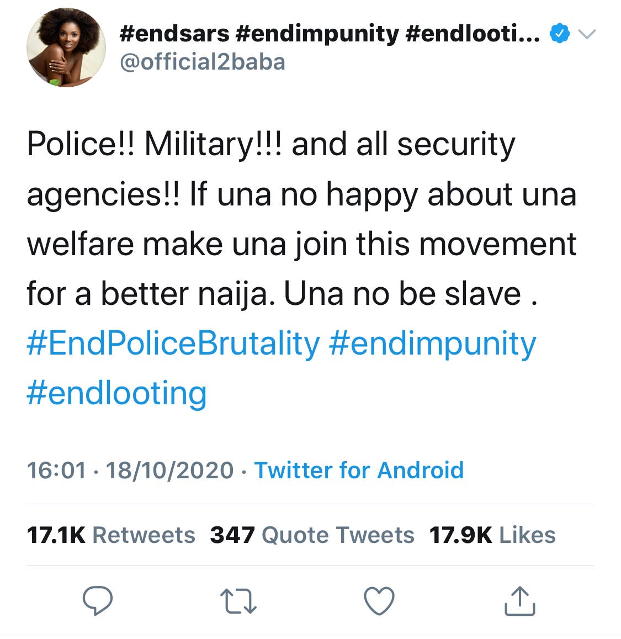This screenshot has width=621, height=639.
Task: Open the share tweet icon
Action: pyautogui.click(x=520, y=601)
